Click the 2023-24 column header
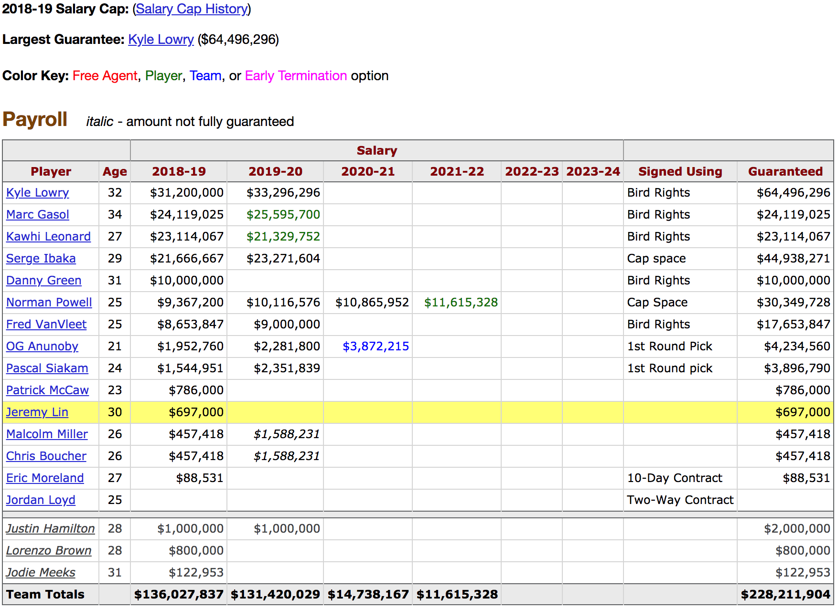Screen dimensions: 838x609 tap(593, 172)
